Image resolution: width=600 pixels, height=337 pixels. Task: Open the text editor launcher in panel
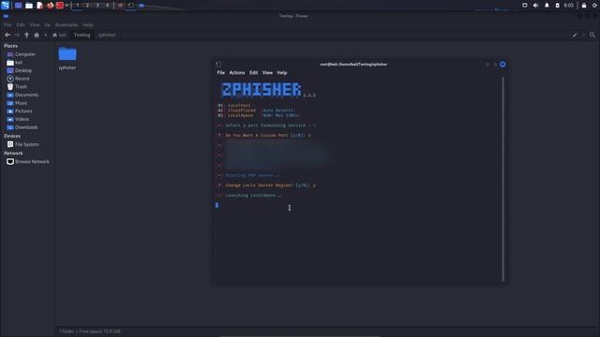click(39, 6)
